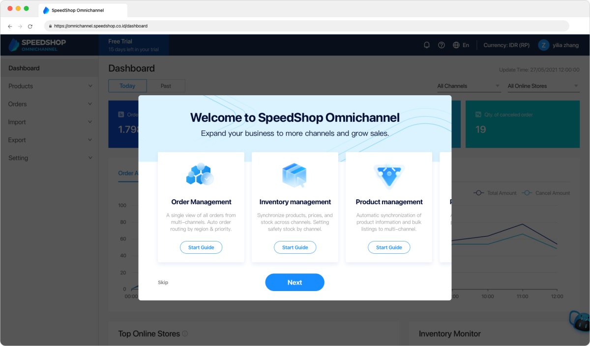This screenshot has height=346, width=590.
Task: Open the All Online Stores dropdown
Action: click(543, 86)
